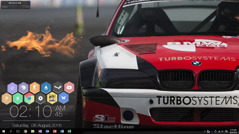The height and width of the screenshot is (134, 239).
Task: Open Google Chrome from the taskbar
Action: 25,131
